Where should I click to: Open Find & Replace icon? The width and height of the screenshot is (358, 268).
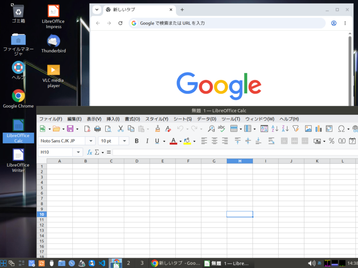pos(211,129)
